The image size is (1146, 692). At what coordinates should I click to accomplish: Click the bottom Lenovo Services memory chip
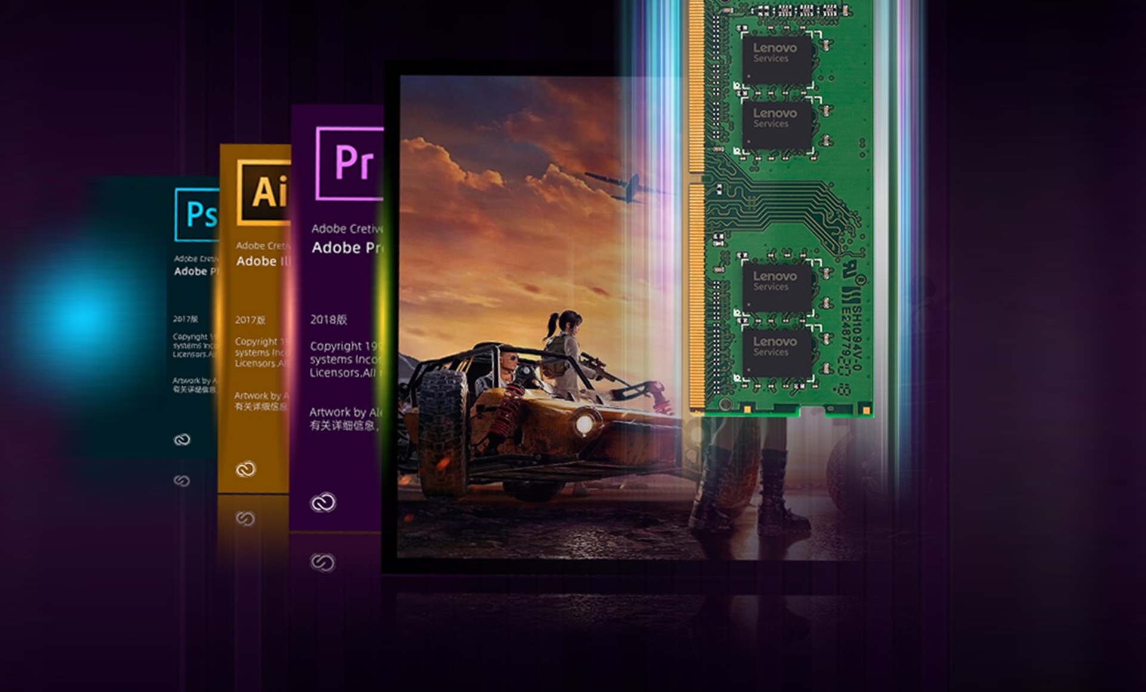coord(777,353)
